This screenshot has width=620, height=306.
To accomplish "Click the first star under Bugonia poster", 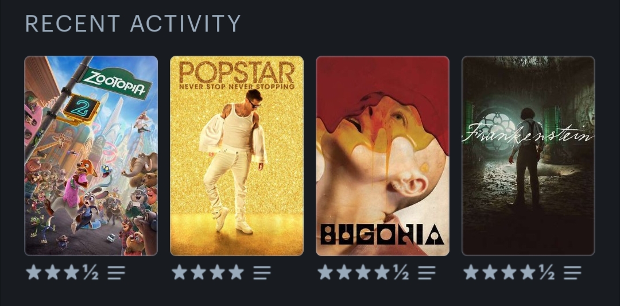I will pos(325,272).
